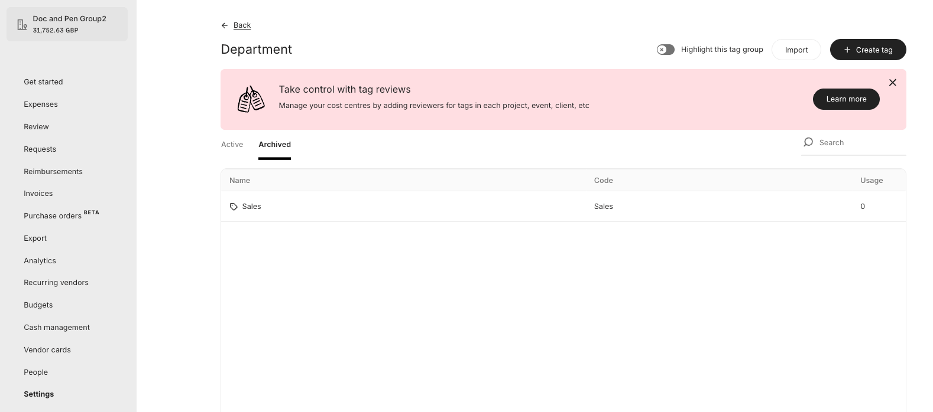
Task: Click the back arrow icon
Action: [x=225, y=25]
